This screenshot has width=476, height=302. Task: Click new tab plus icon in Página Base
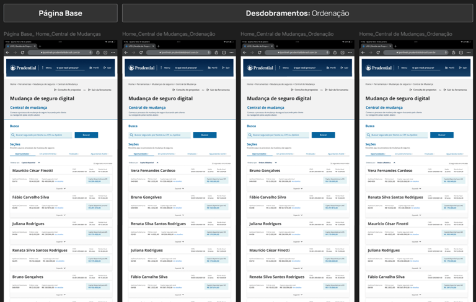click(x=40, y=46)
